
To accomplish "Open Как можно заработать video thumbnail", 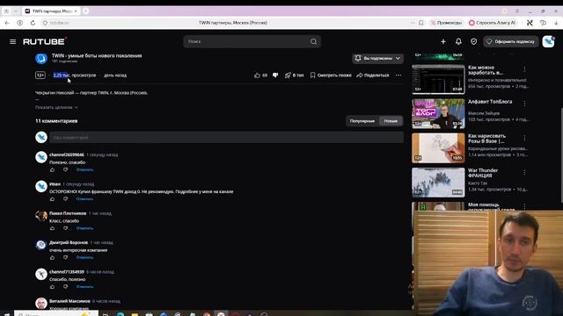I will pyautogui.click(x=438, y=79).
